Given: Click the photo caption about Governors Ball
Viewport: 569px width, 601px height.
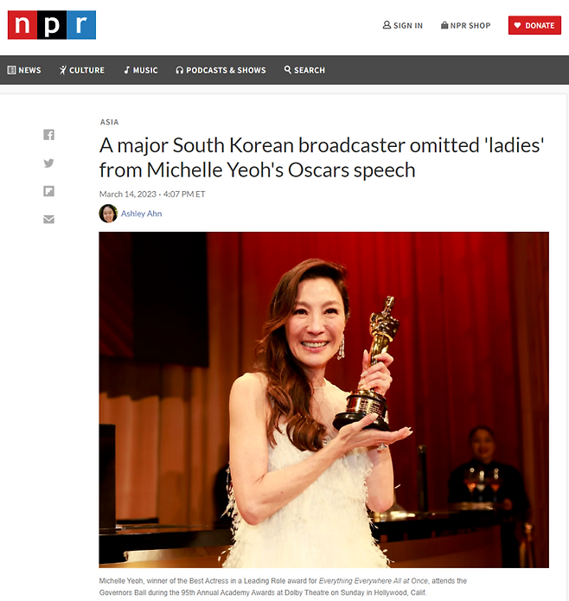Looking at the screenshot, I should point(283,586).
